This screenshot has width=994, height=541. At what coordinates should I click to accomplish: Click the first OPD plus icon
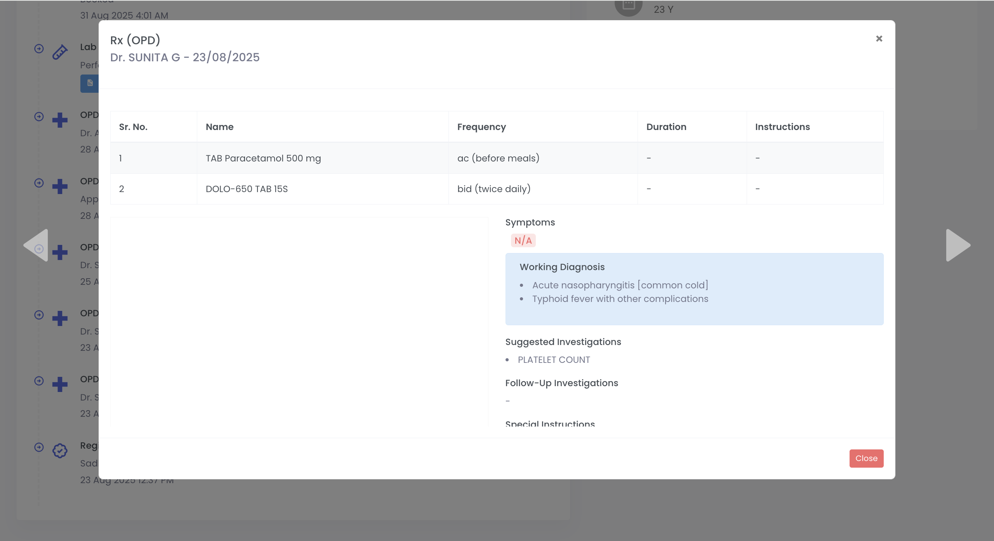coord(60,120)
